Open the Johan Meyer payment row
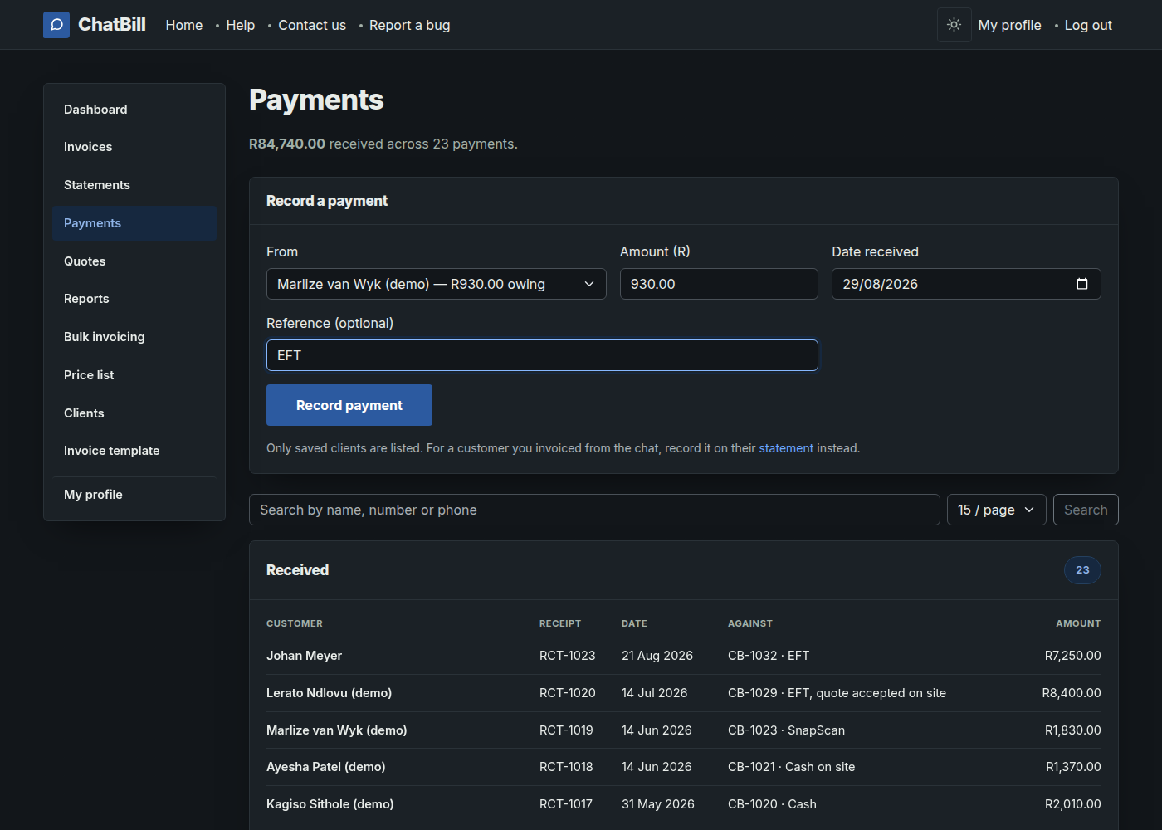The image size is (1162, 830). point(684,656)
